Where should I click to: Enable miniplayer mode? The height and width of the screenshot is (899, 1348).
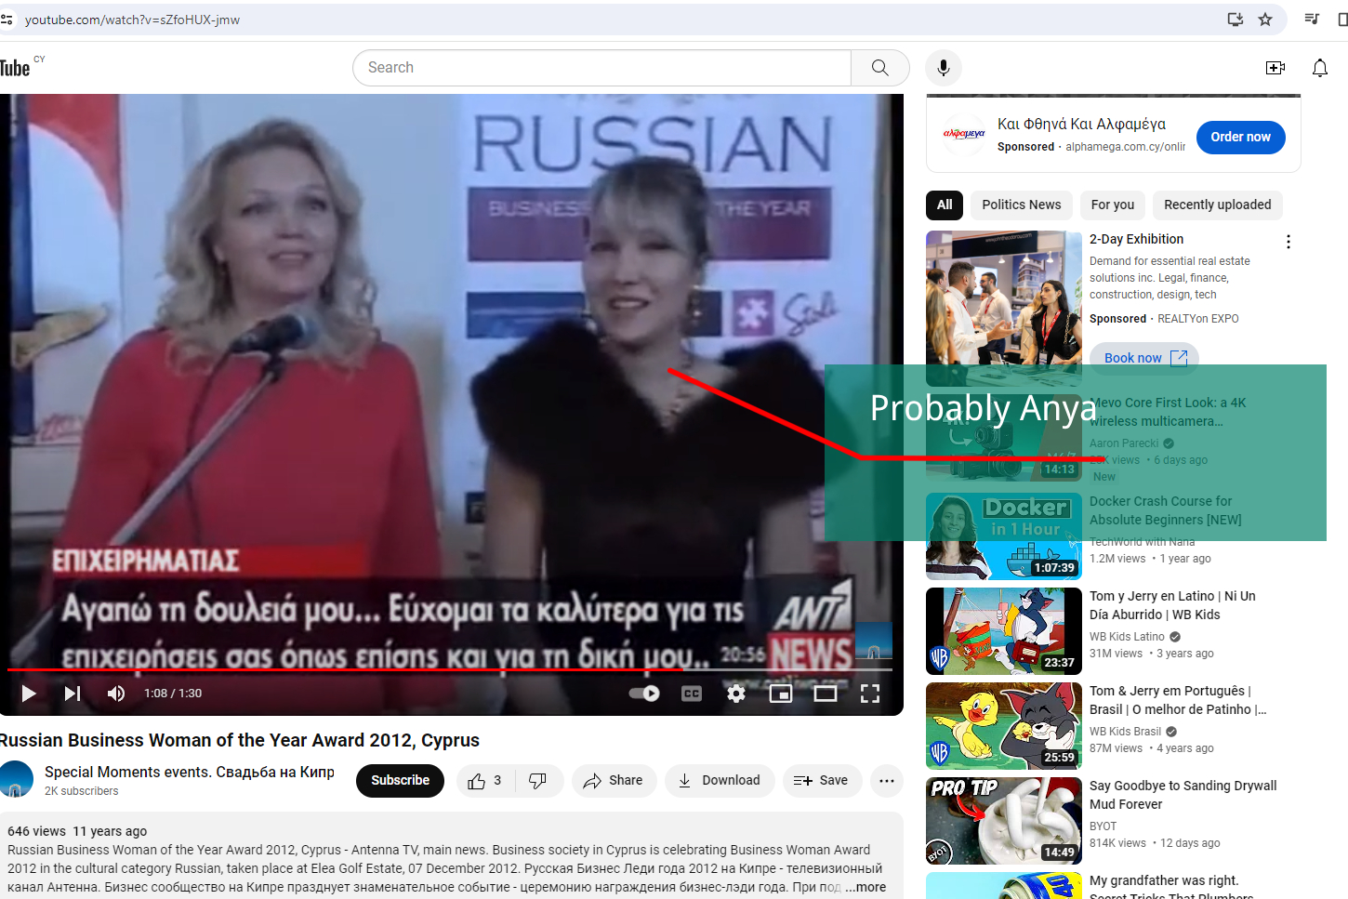coord(781,694)
